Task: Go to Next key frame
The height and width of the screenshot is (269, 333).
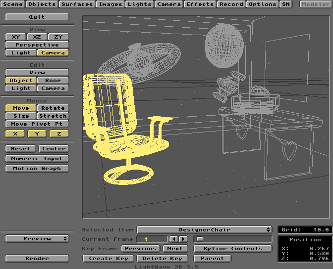Action: click(175, 248)
